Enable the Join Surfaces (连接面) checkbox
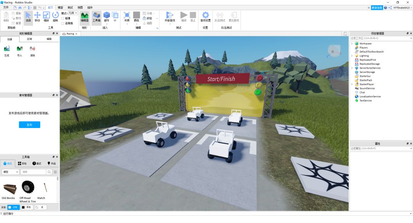This screenshot has width=413, height=223. [63, 23]
